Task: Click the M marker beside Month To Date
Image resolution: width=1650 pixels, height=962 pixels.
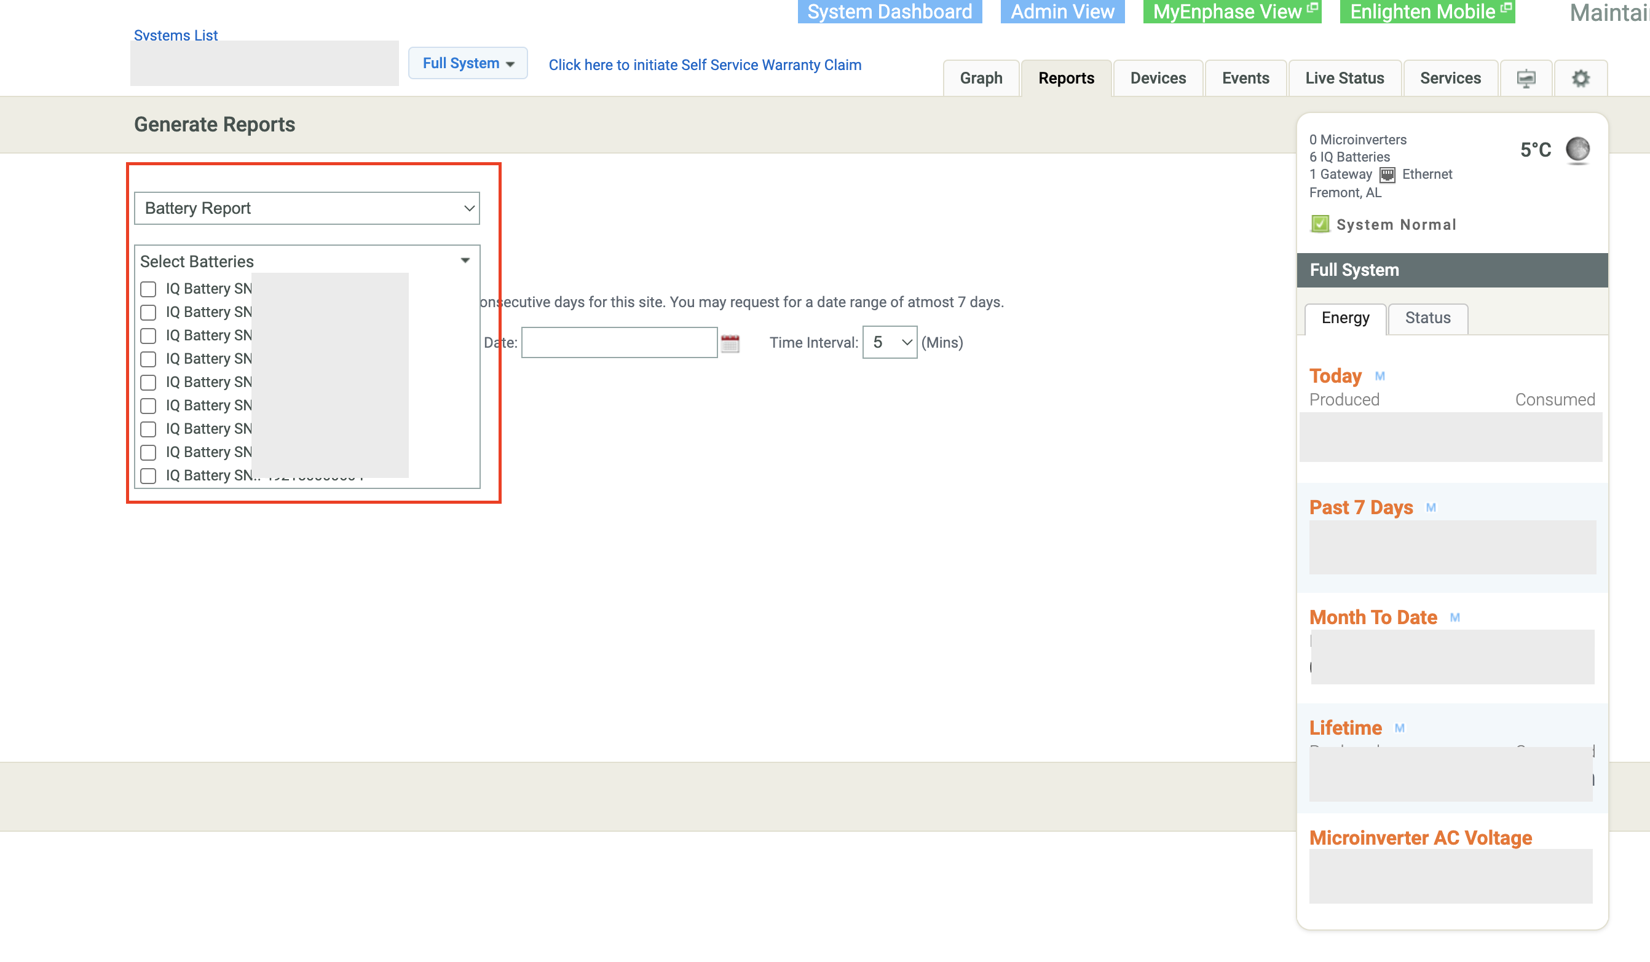Action: [1455, 618]
